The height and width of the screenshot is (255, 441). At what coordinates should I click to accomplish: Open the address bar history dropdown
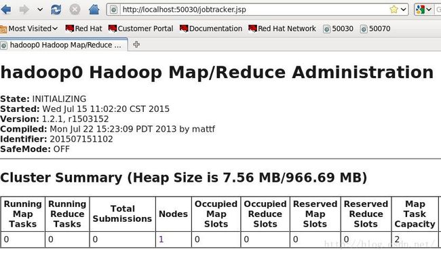coord(404,10)
